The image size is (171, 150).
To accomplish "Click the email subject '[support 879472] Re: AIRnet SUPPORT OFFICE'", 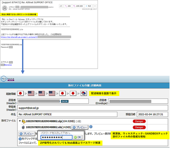I will point(27,2).
